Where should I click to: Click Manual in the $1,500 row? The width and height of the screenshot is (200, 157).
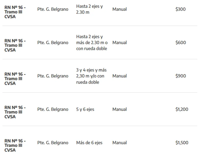tap(119, 143)
